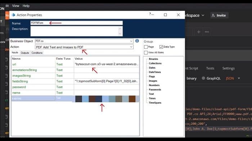Click the help question mark in Action Properties
Viewport: 252px width, 141px height.
[150, 14]
